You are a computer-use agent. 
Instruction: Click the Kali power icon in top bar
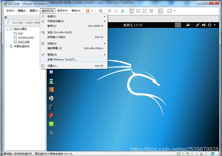coord(210,25)
